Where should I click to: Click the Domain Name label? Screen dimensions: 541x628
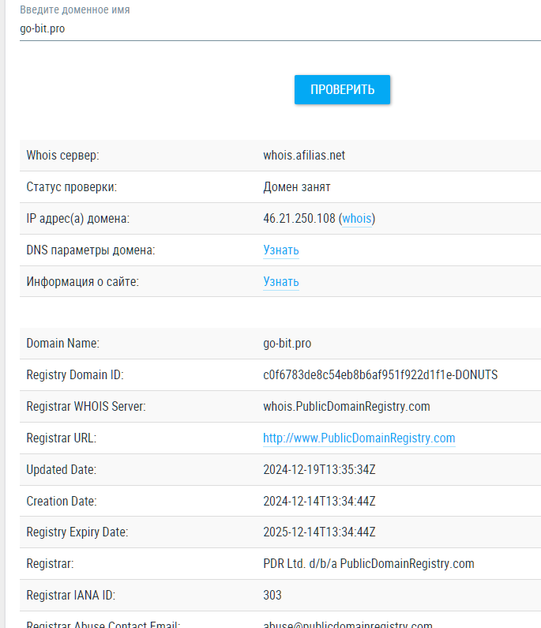(63, 344)
